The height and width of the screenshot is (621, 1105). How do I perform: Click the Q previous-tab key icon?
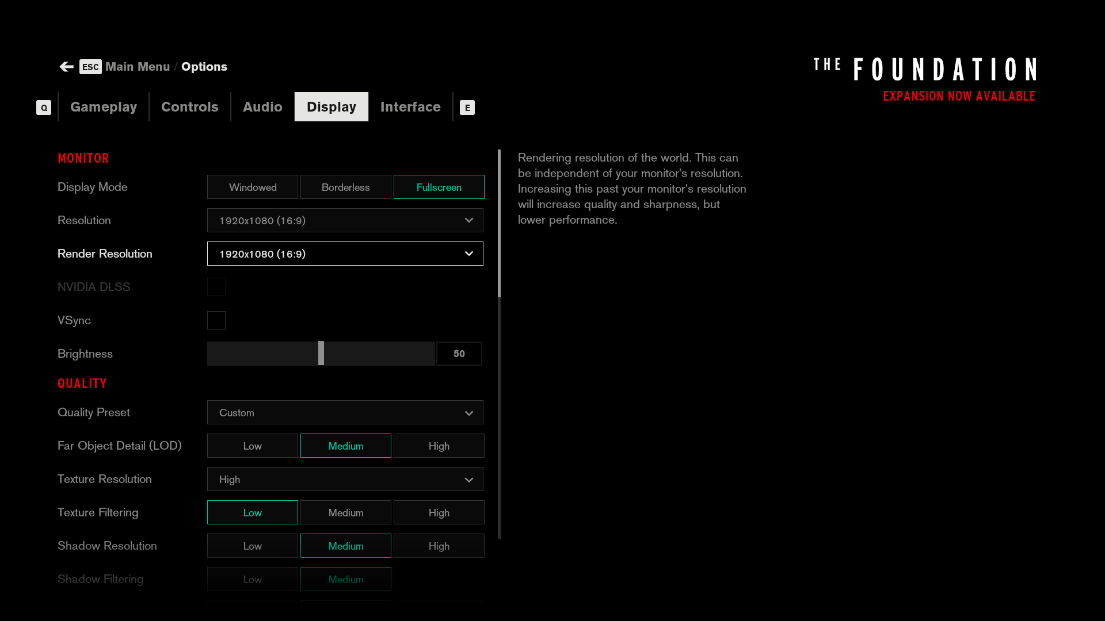(x=44, y=108)
